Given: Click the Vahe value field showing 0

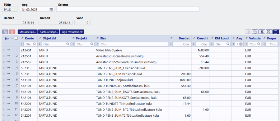Looking at the screenshot, I should pos(82,22).
